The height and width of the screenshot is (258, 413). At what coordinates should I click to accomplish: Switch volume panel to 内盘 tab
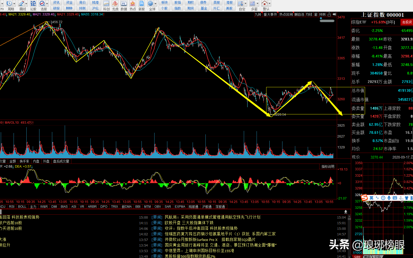click(36, 161)
